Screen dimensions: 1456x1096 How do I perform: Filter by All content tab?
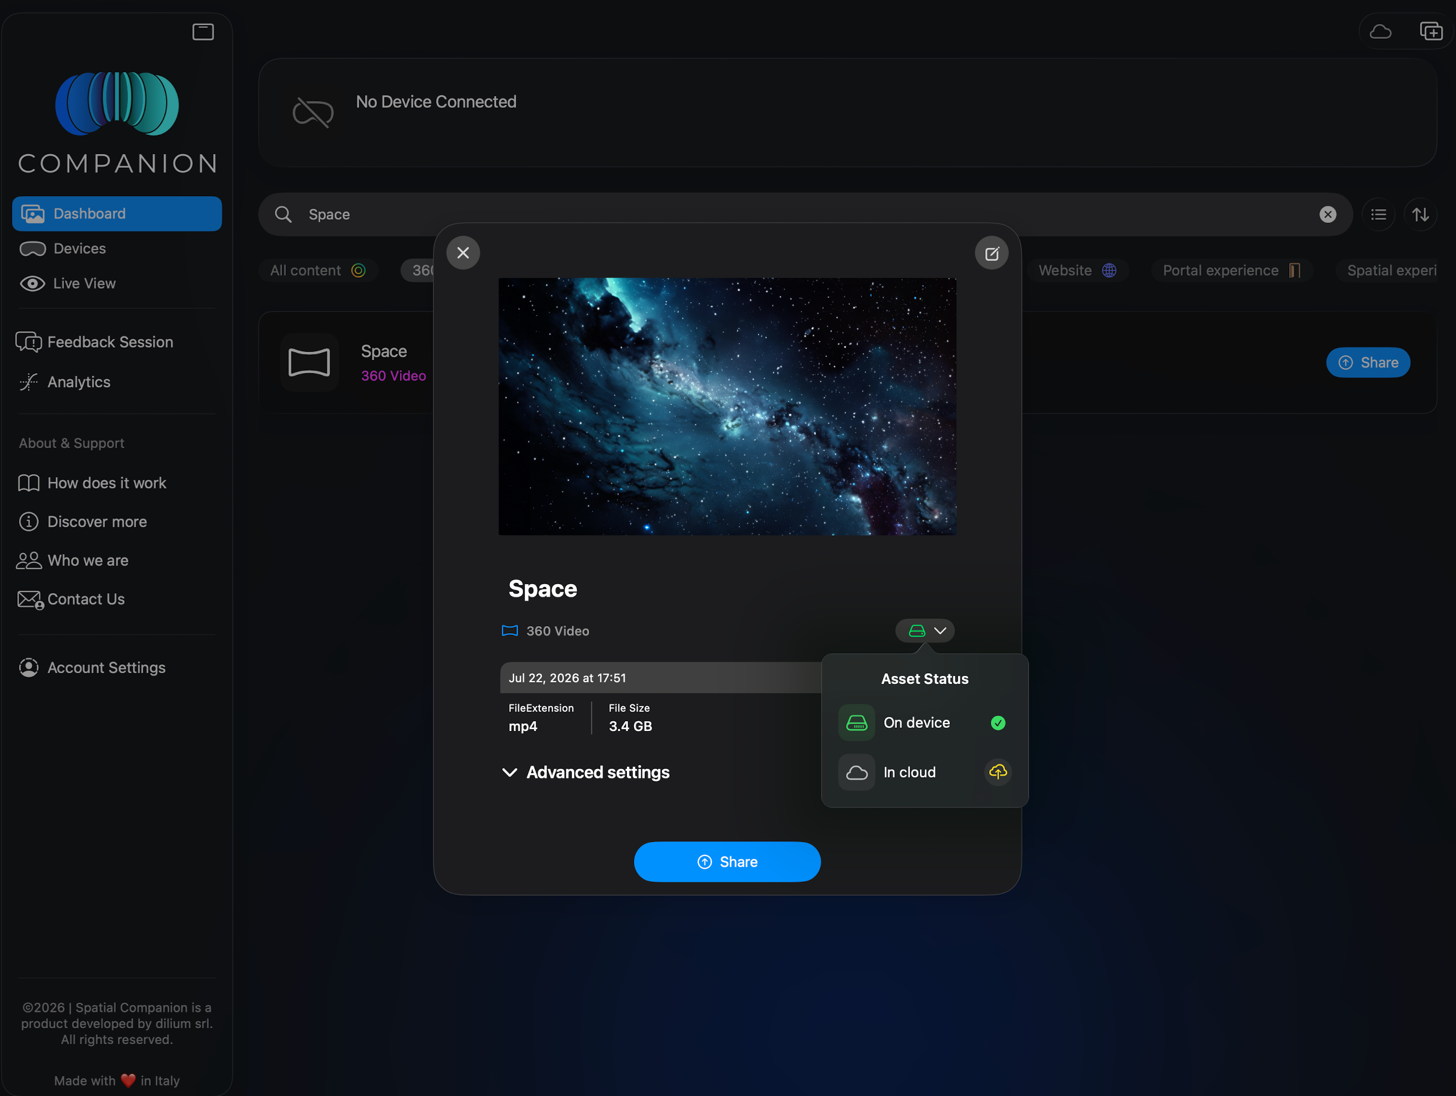click(x=318, y=270)
